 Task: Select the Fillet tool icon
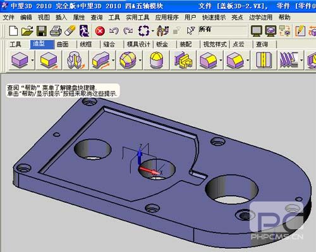208,60
